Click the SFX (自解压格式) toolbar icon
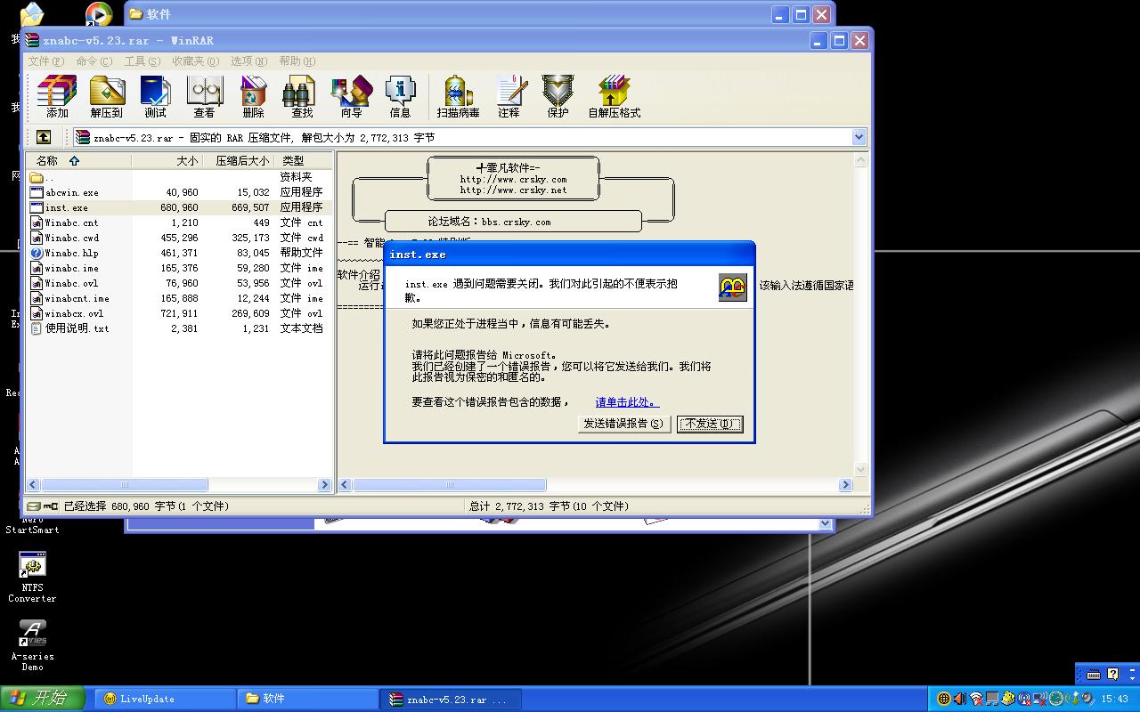The height and width of the screenshot is (712, 1140). [614, 96]
